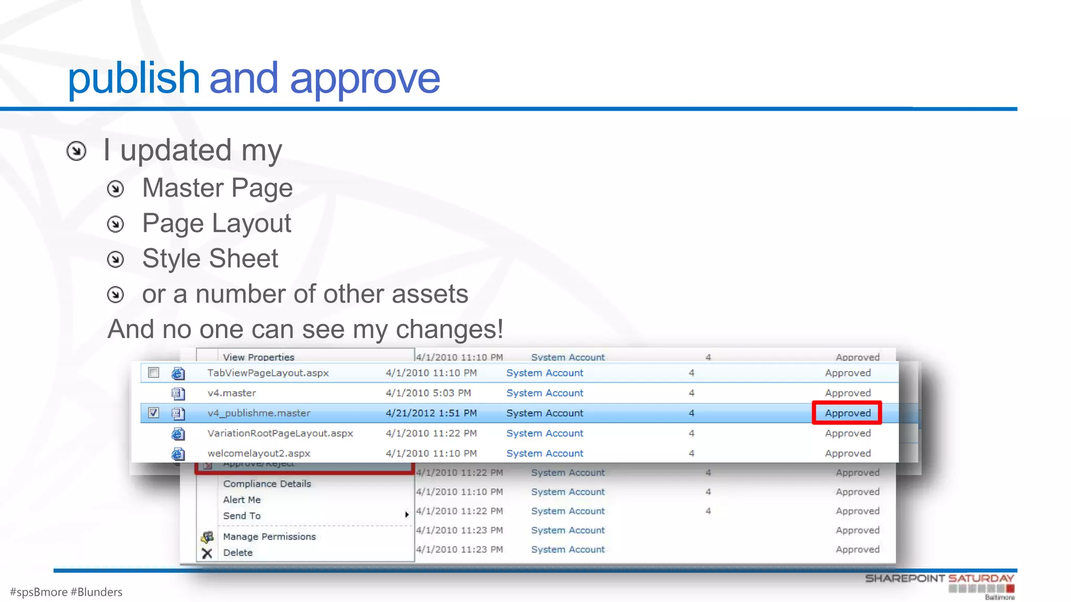Image resolution: width=1071 pixels, height=602 pixels.
Task: Choose Compliance Details menu entry
Action: click(x=267, y=484)
